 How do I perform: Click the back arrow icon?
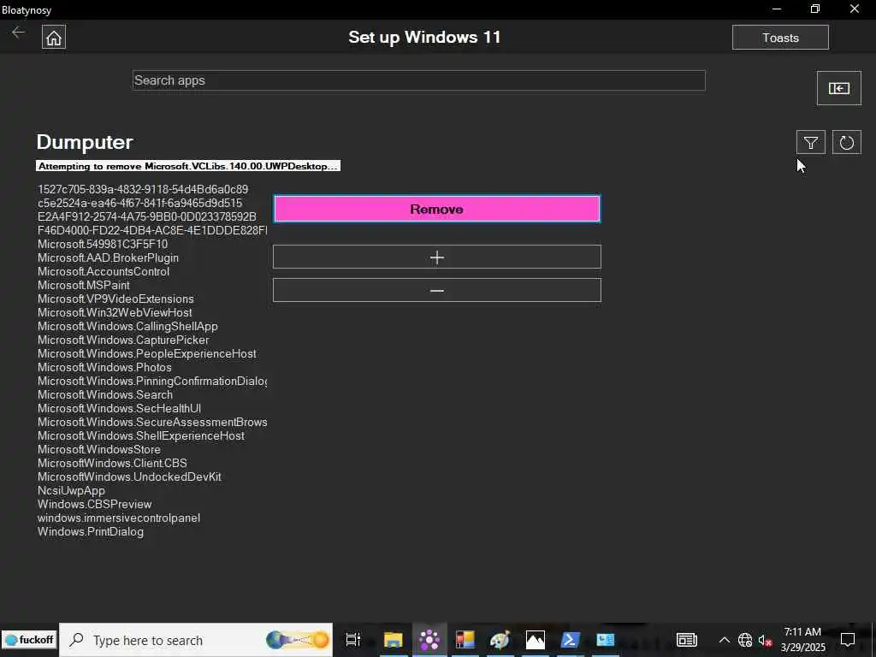tap(19, 33)
